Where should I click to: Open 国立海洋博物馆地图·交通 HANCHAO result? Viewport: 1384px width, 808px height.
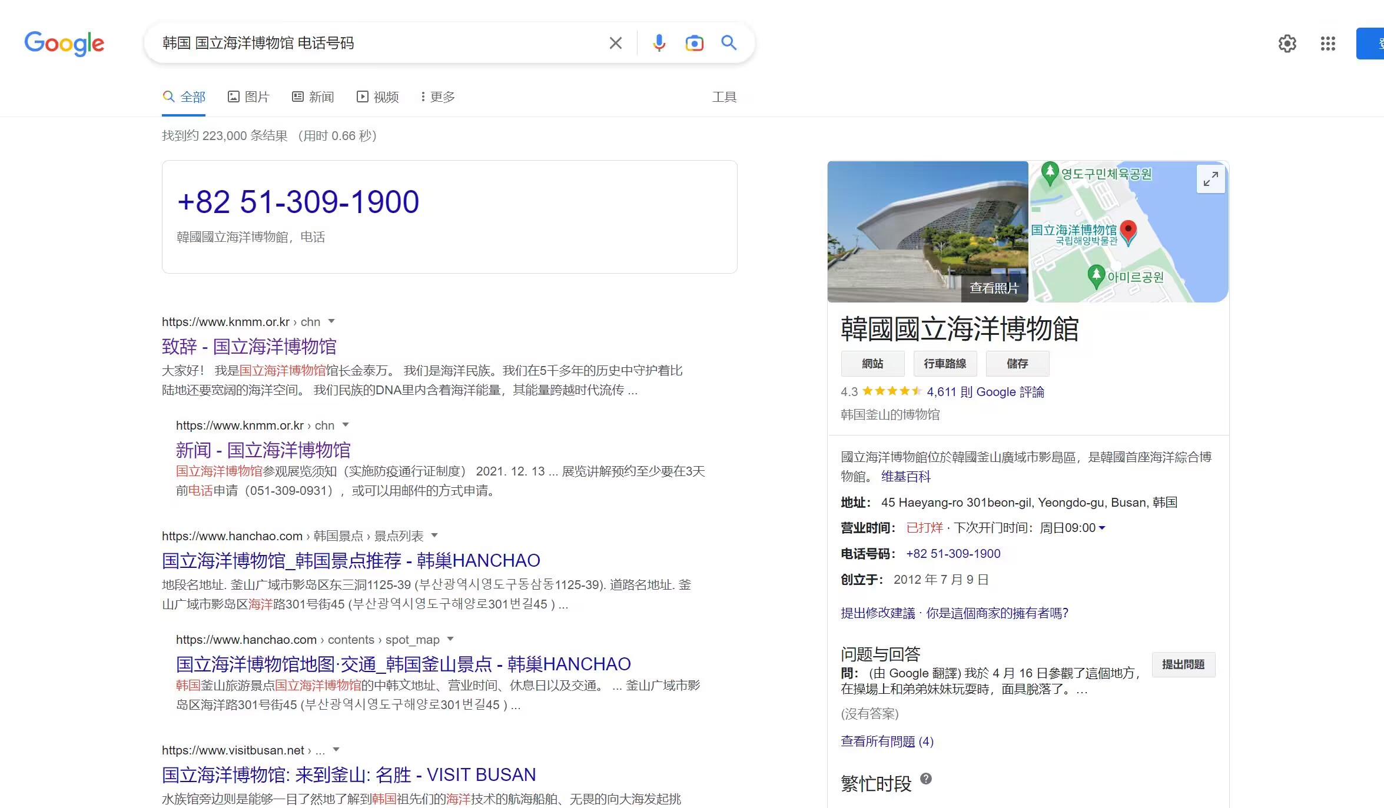(403, 664)
